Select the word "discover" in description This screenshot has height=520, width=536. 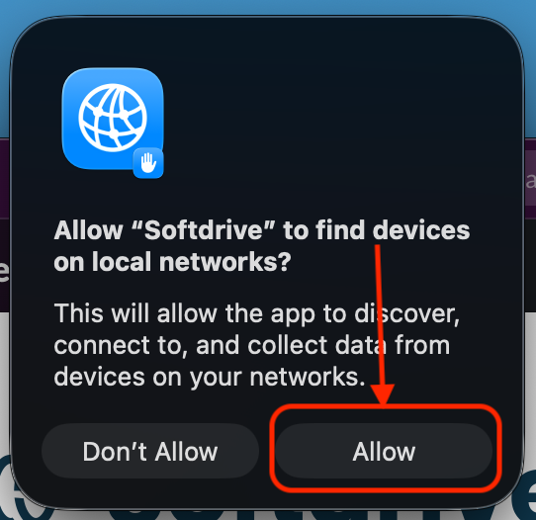(406, 313)
